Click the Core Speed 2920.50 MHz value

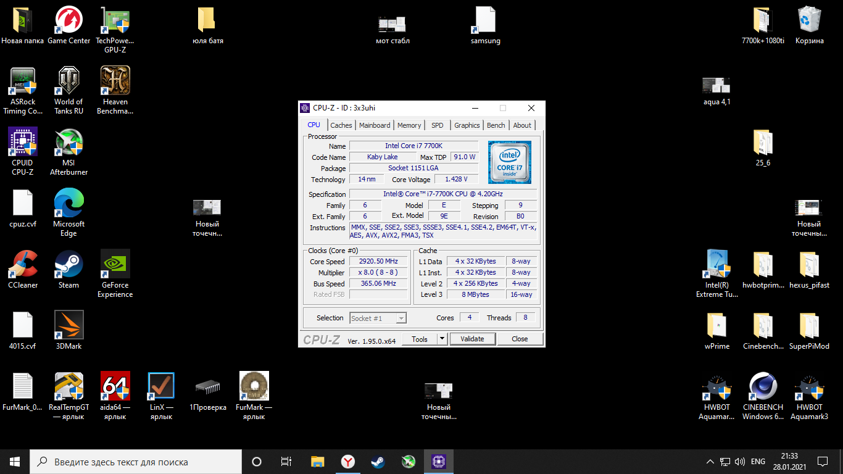[378, 261]
